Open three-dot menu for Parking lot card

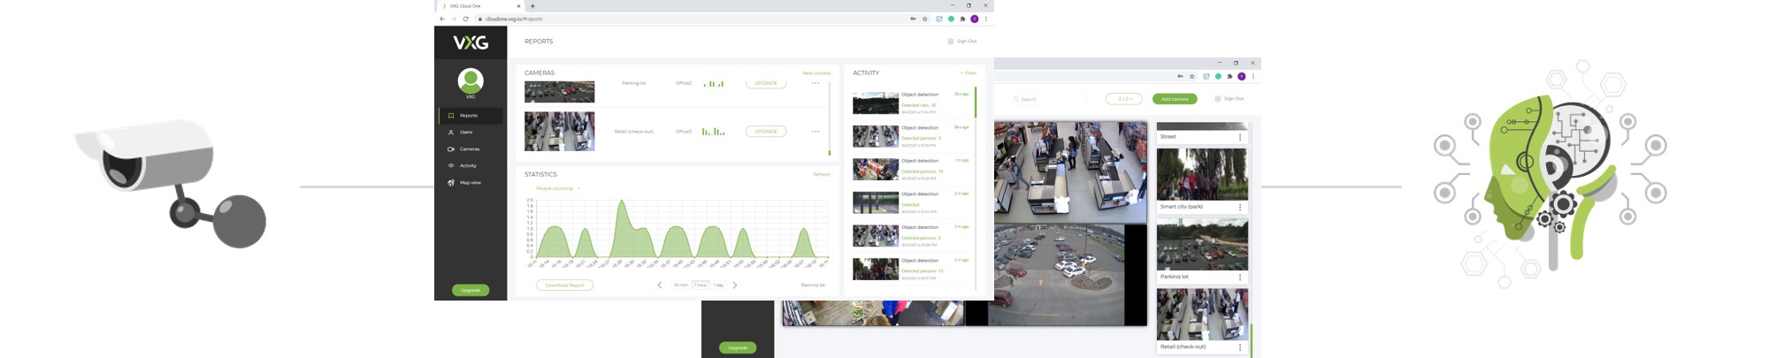(x=1240, y=278)
